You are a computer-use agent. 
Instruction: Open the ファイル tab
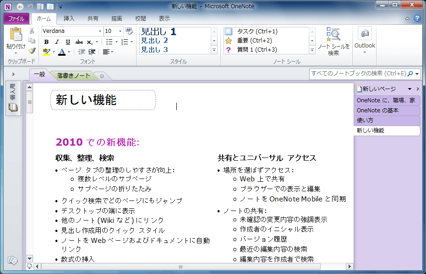pos(16,18)
